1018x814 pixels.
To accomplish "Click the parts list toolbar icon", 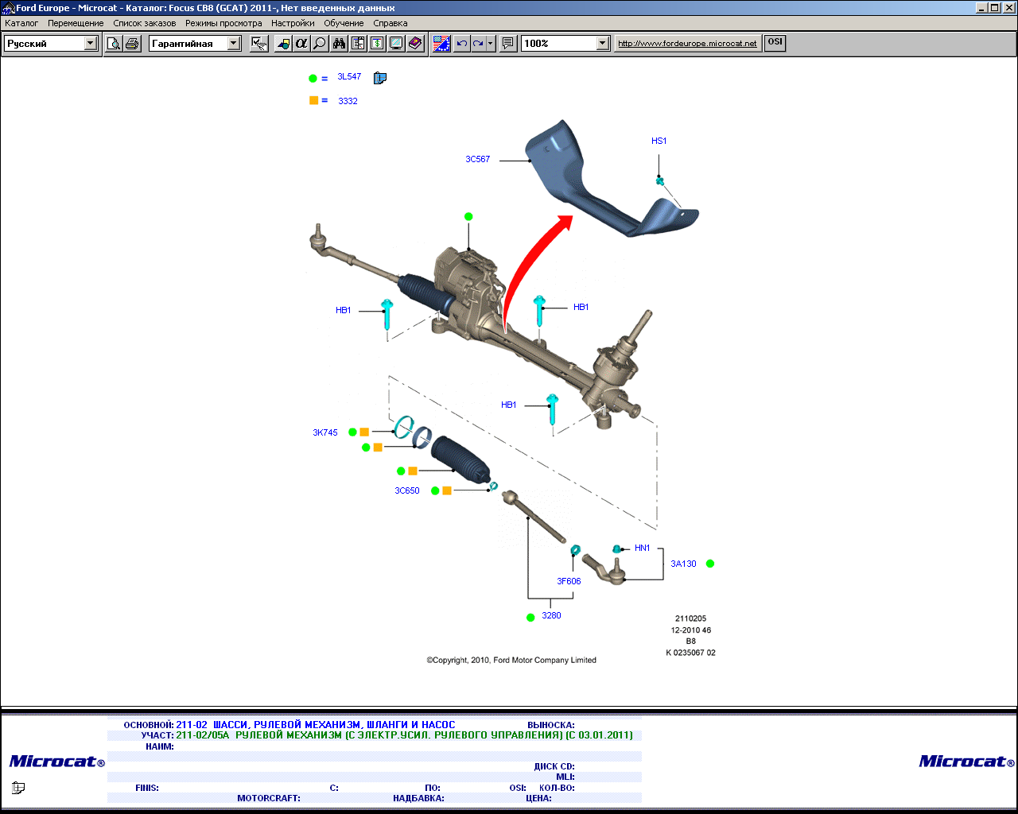I will click(x=358, y=44).
